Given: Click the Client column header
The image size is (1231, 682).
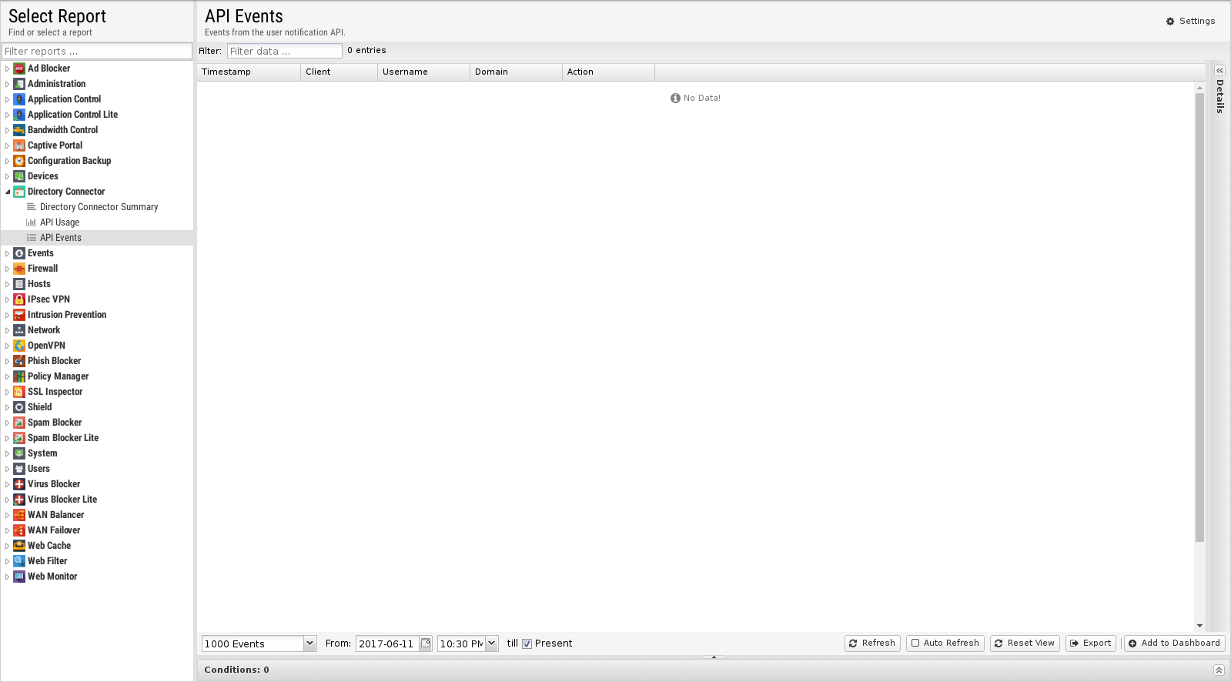Looking at the screenshot, I should [x=339, y=72].
